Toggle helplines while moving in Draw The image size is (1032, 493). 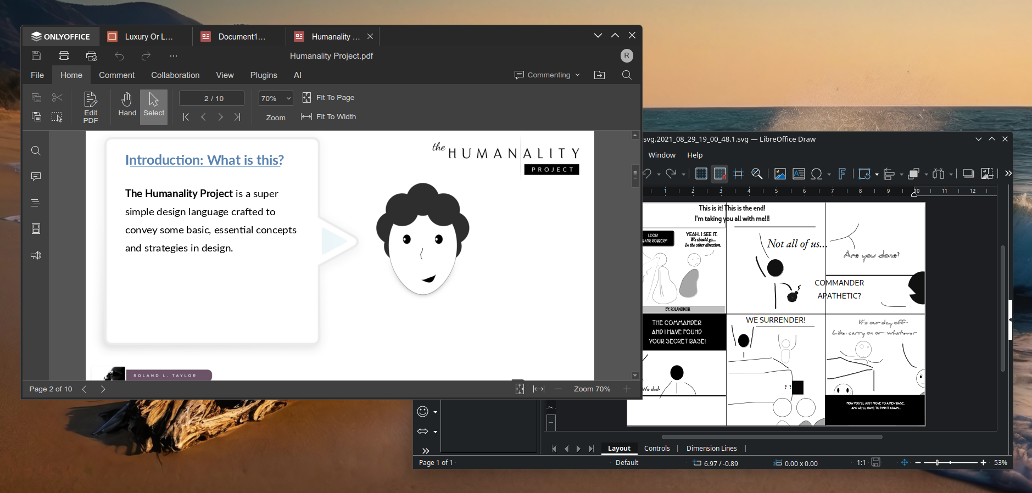click(x=738, y=174)
